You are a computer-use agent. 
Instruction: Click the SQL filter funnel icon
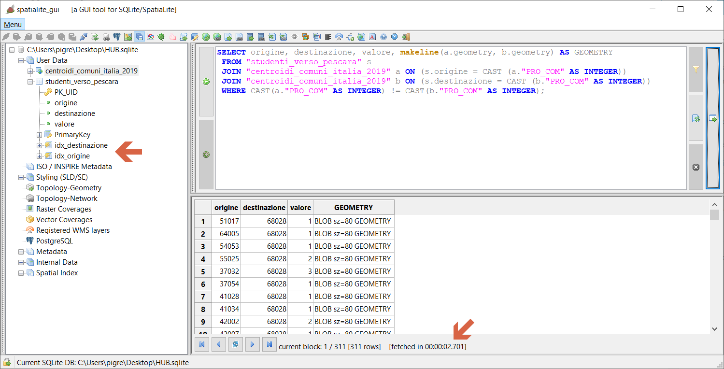pos(696,70)
